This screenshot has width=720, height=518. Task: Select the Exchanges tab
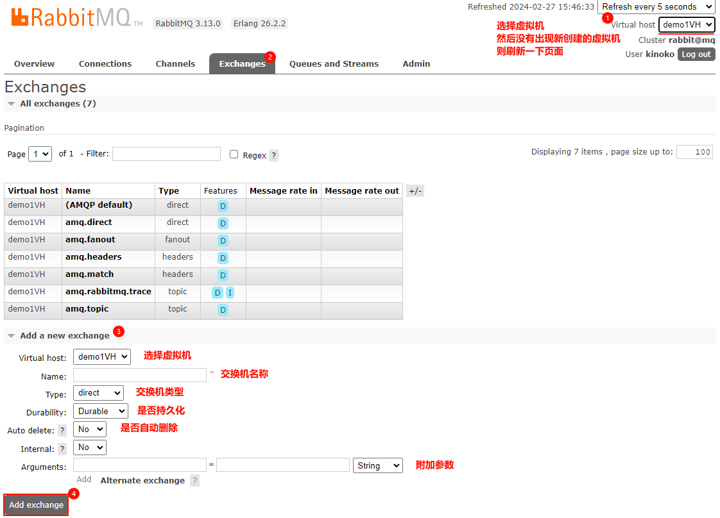click(242, 63)
